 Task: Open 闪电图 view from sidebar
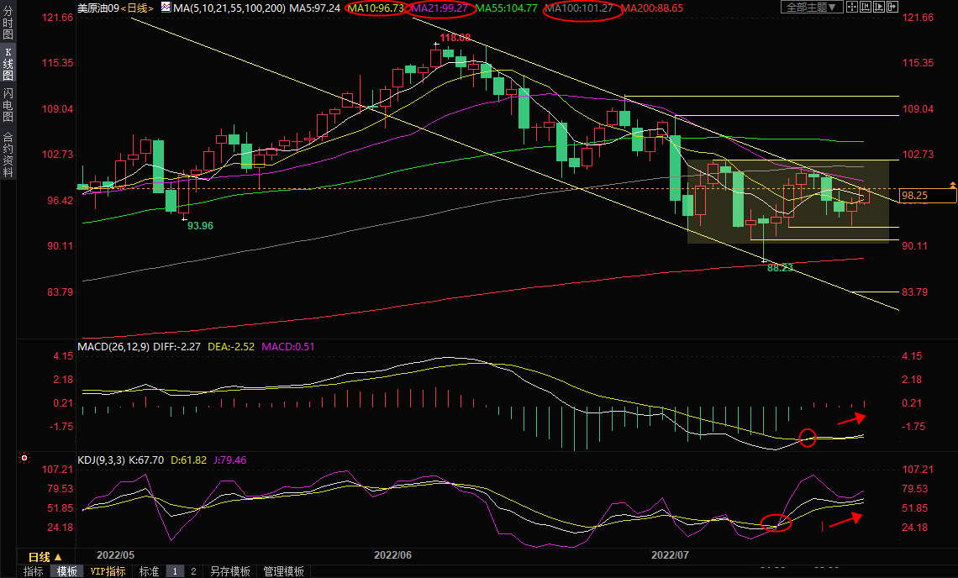[x=8, y=106]
